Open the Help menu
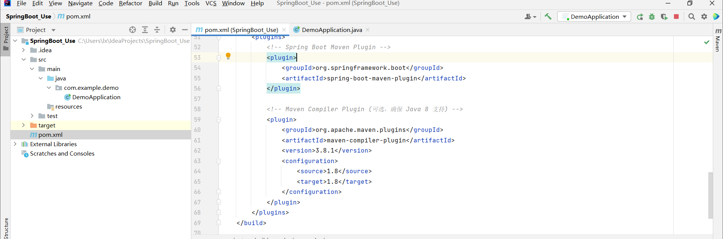The image size is (723, 239). pyautogui.click(x=257, y=3)
